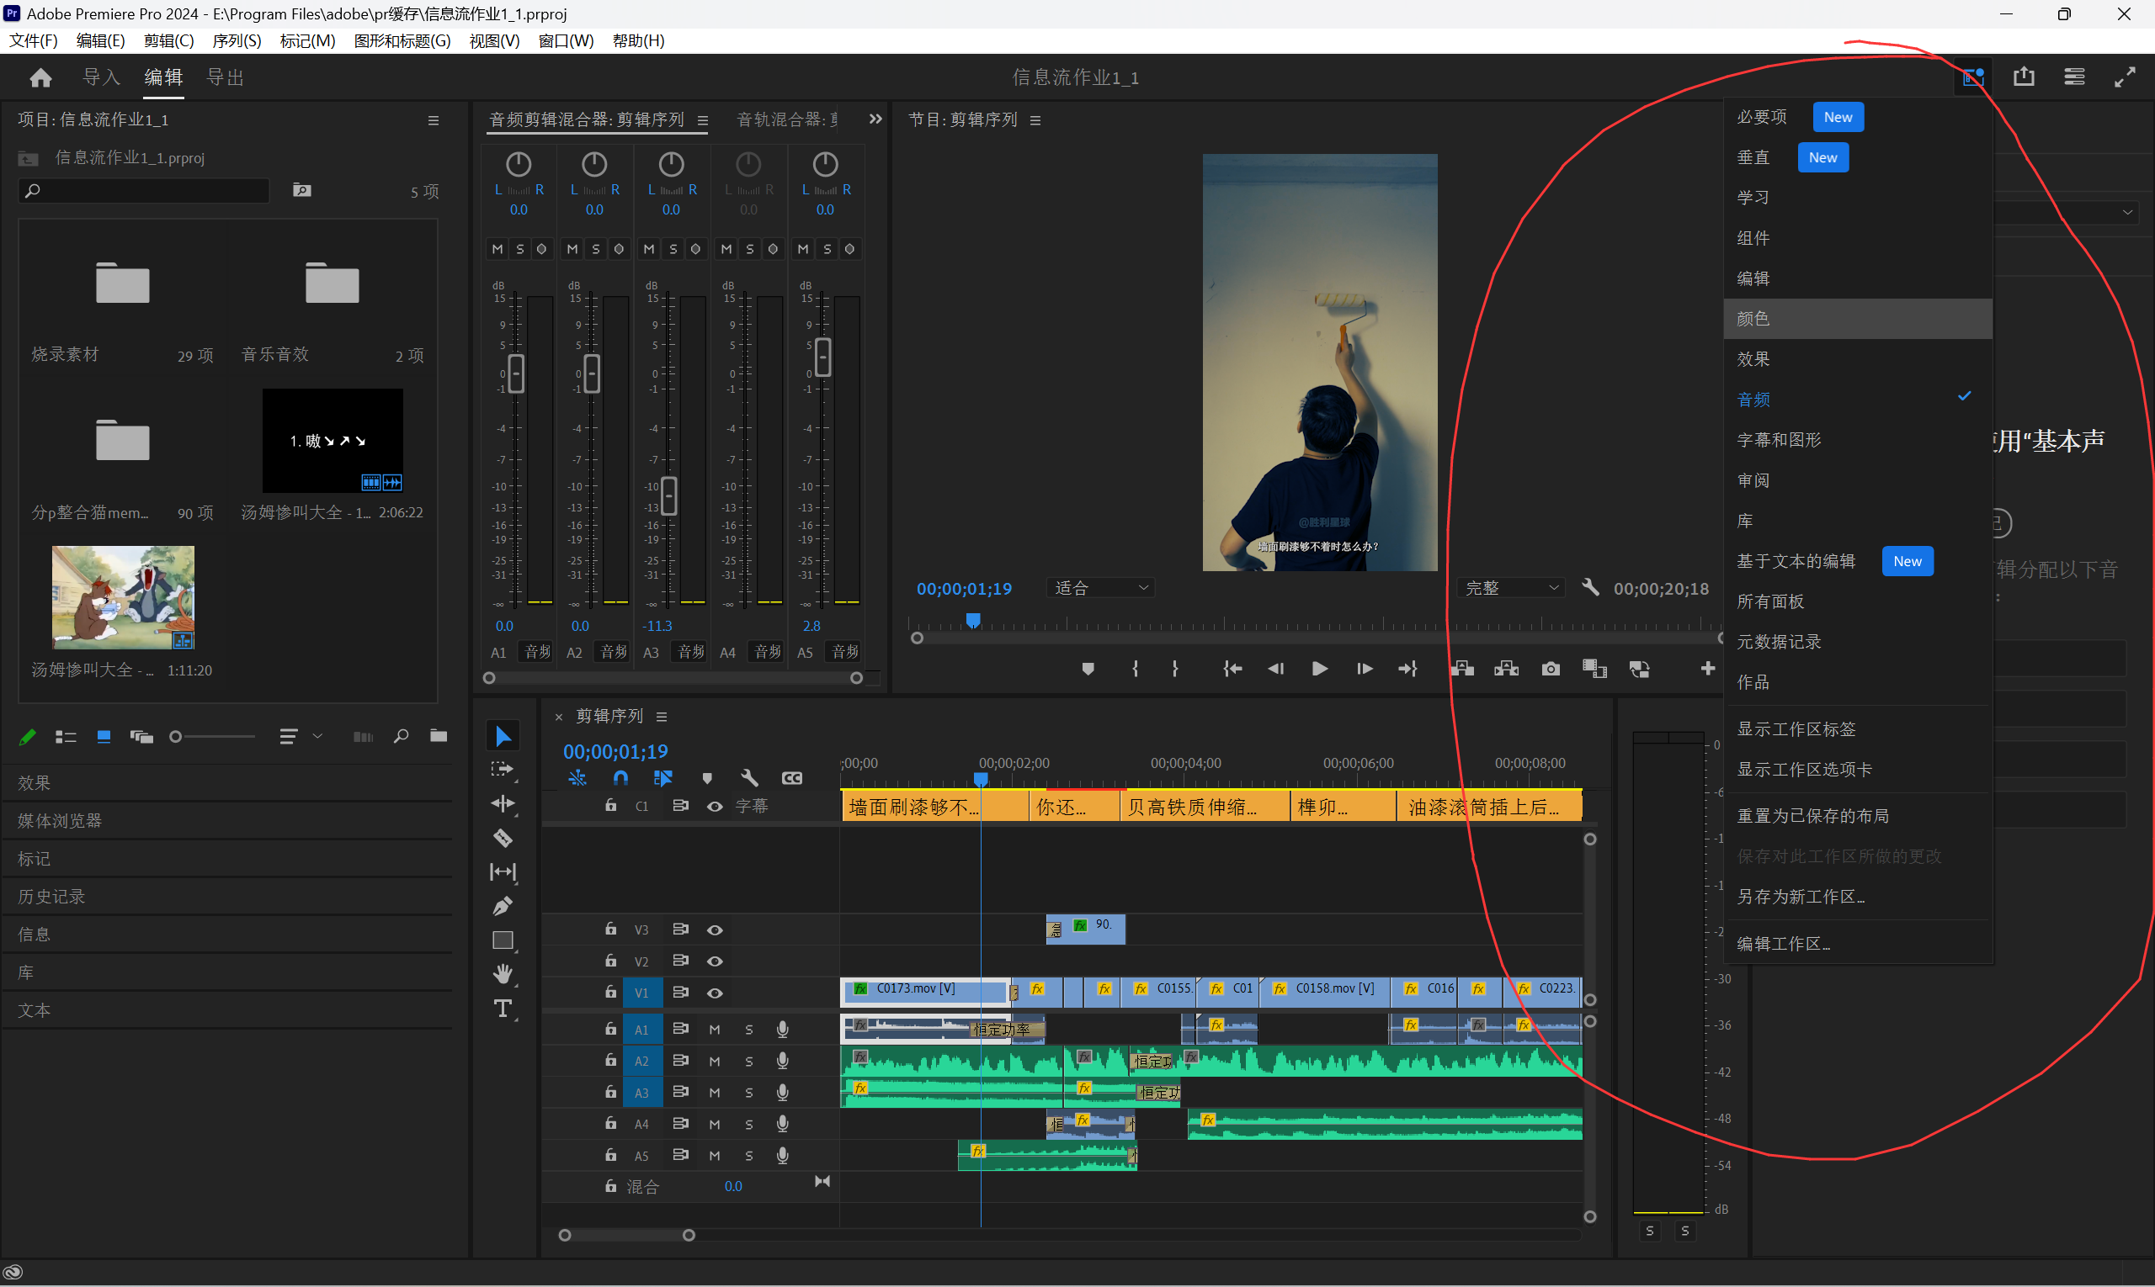
Task: Play the program monitor video
Action: tap(1319, 669)
